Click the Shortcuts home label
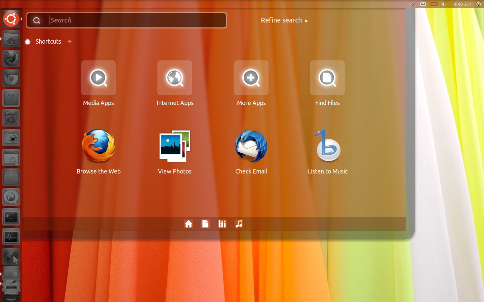This screenshot has height=302, width=484. pyautogui.click(x=48, y=42)
